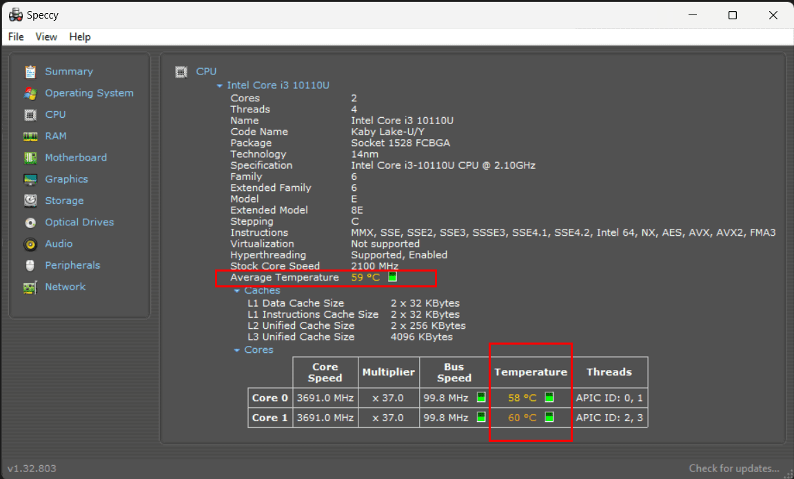This screenshot has height=479, width=794.
Task: Inspect Storage via its sidebar icon
Action: (x=30, y=201)
